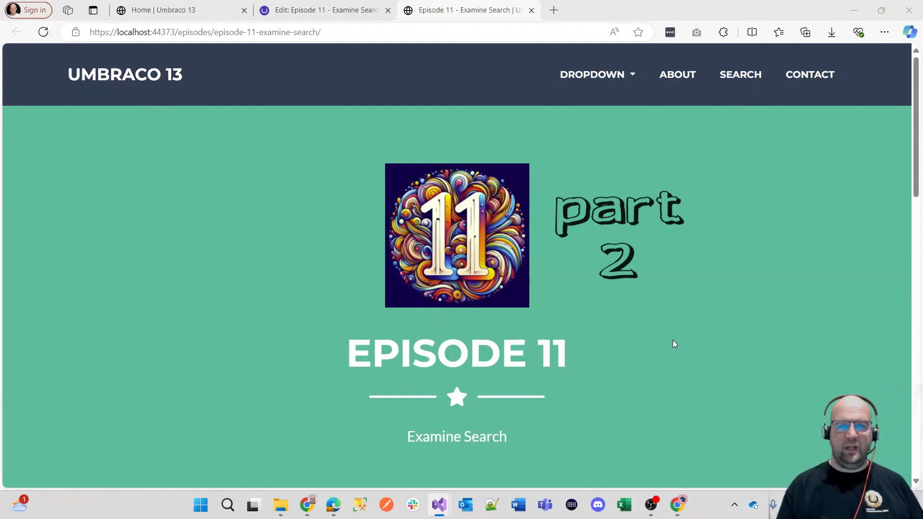Open Discord from the taskbar
The image size is (923, 519).
coord(598,505)
